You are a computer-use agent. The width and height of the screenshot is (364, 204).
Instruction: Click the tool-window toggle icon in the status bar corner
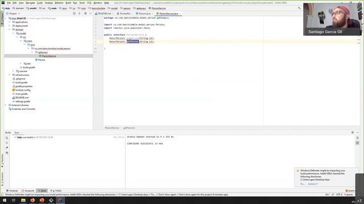click(2, 194)
